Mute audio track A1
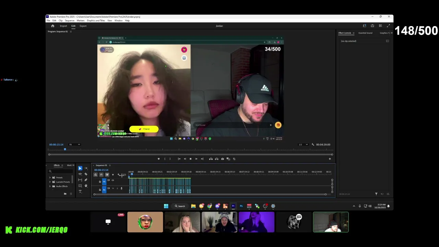Image resolution: width=439 pixels, height=247 pixels. pos(113,188)
